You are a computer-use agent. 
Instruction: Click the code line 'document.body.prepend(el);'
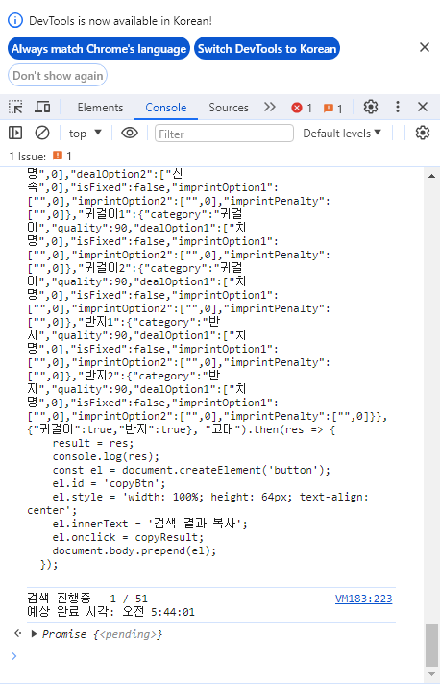click(x=134, y=550)
